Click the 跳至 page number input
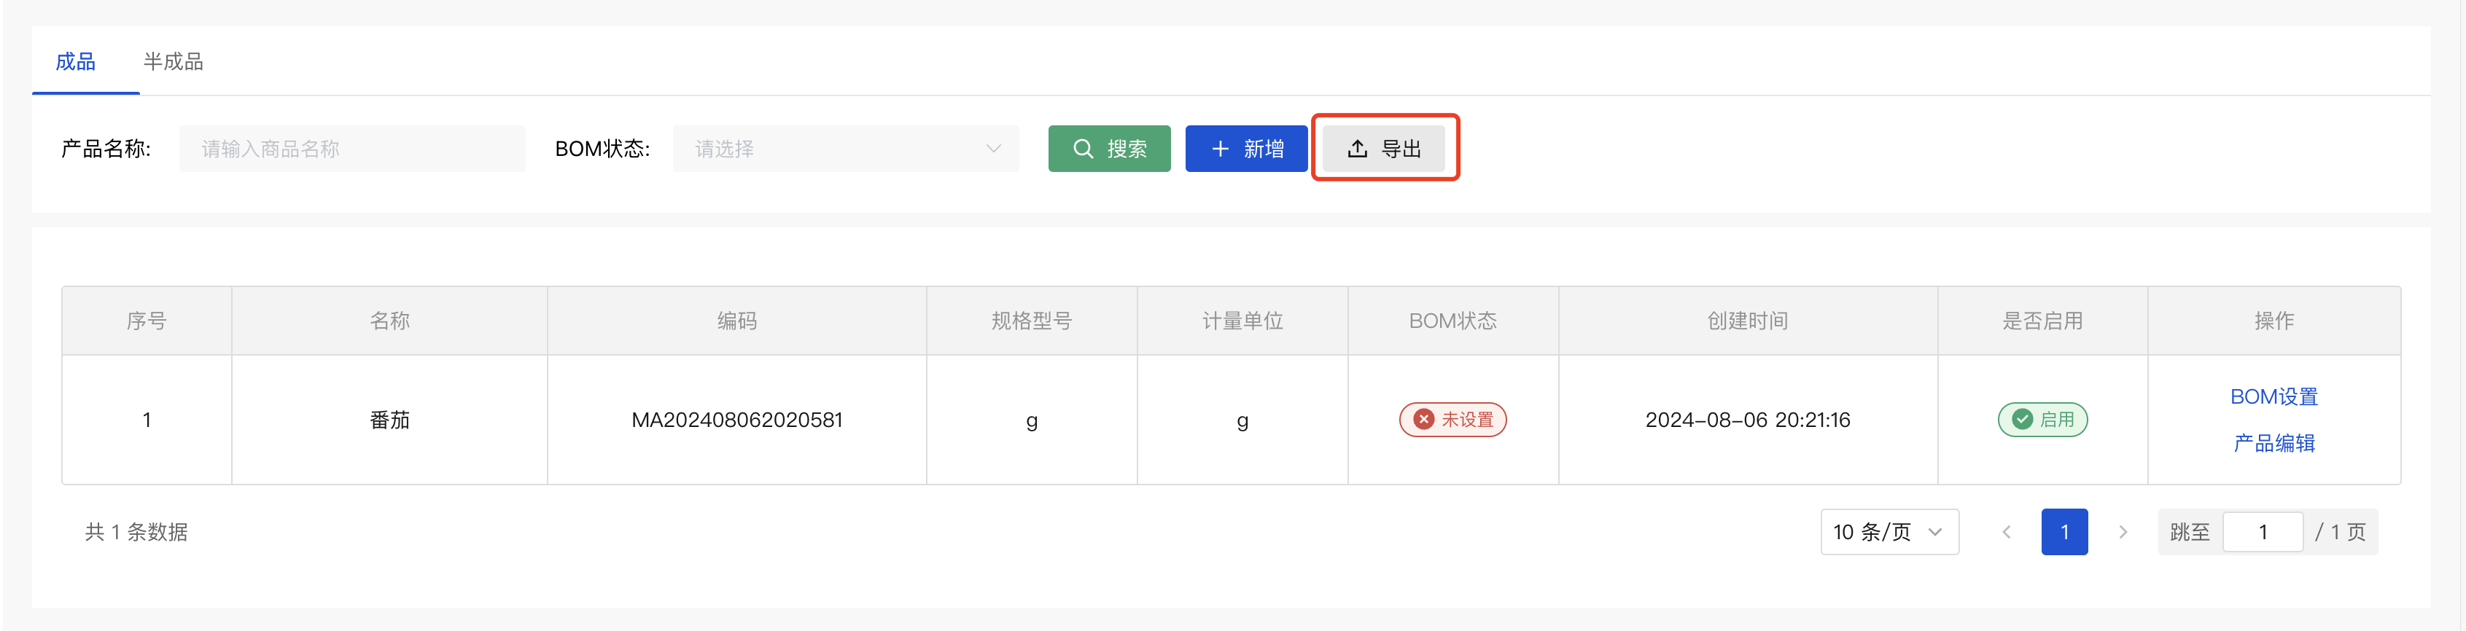This screenshot has height=631, width=2466. pos(2262,533)
